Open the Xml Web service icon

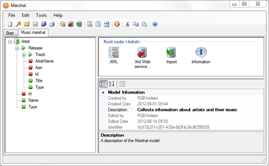point(142,58)
